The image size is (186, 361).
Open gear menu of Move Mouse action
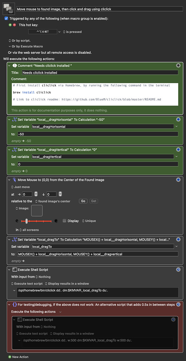178,180
